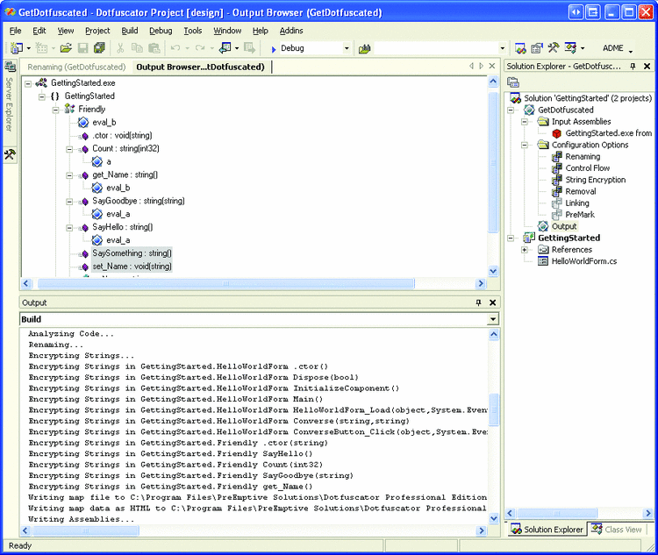Select the Linking configuration option
Viewport: 658px width, 555px height.
[577, 203]
